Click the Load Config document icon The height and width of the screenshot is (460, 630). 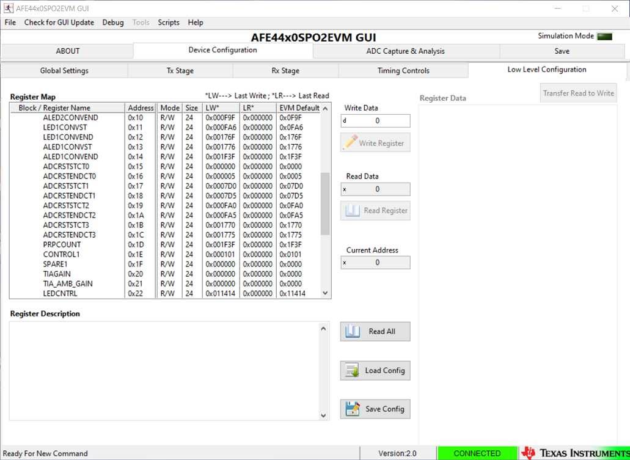click(x=353, y=370)
